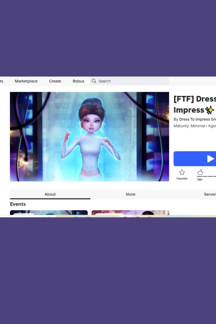Click the thumbs-up like icon

[x=200, y=172]
